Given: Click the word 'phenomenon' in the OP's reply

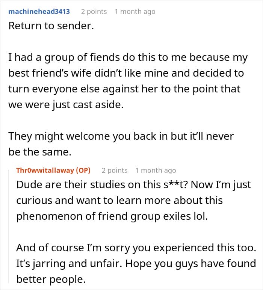Looking at the screenshot, I should click(49, 216).
